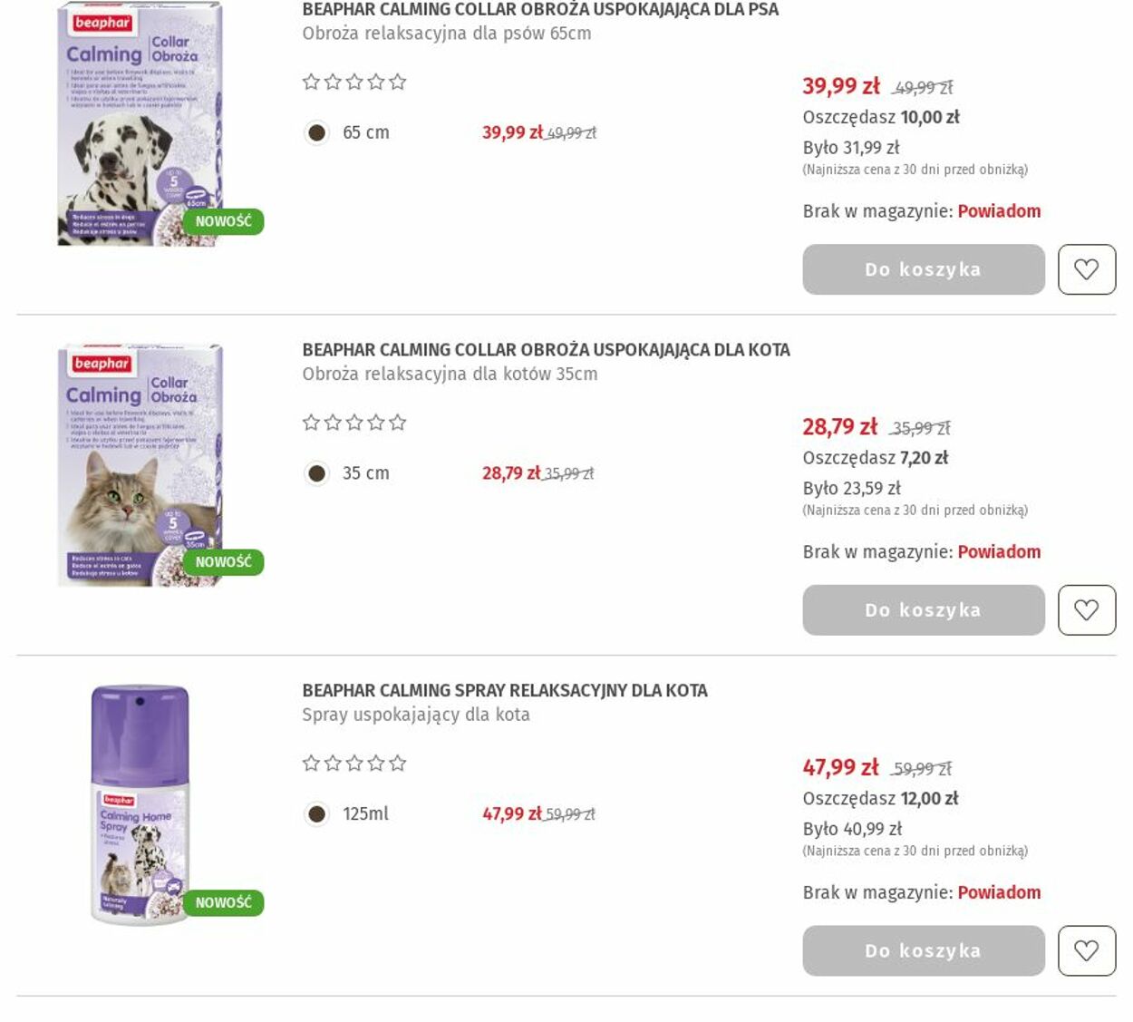Open dog calming collar product thumbnail

pyautogui.click(x=140, y=123)
